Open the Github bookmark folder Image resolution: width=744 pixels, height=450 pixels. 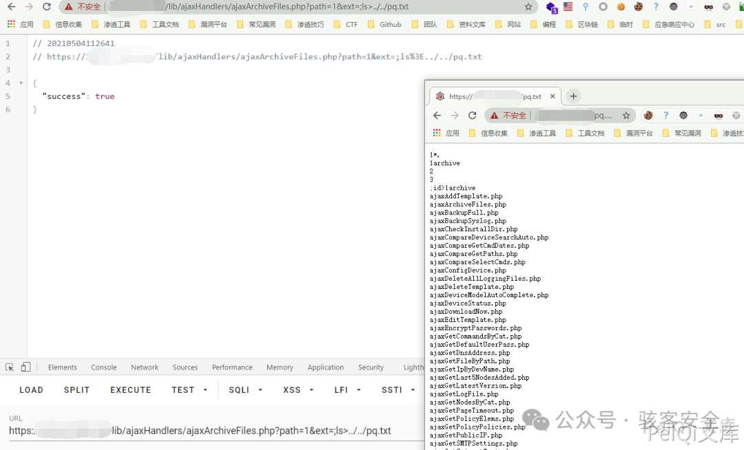384,24
